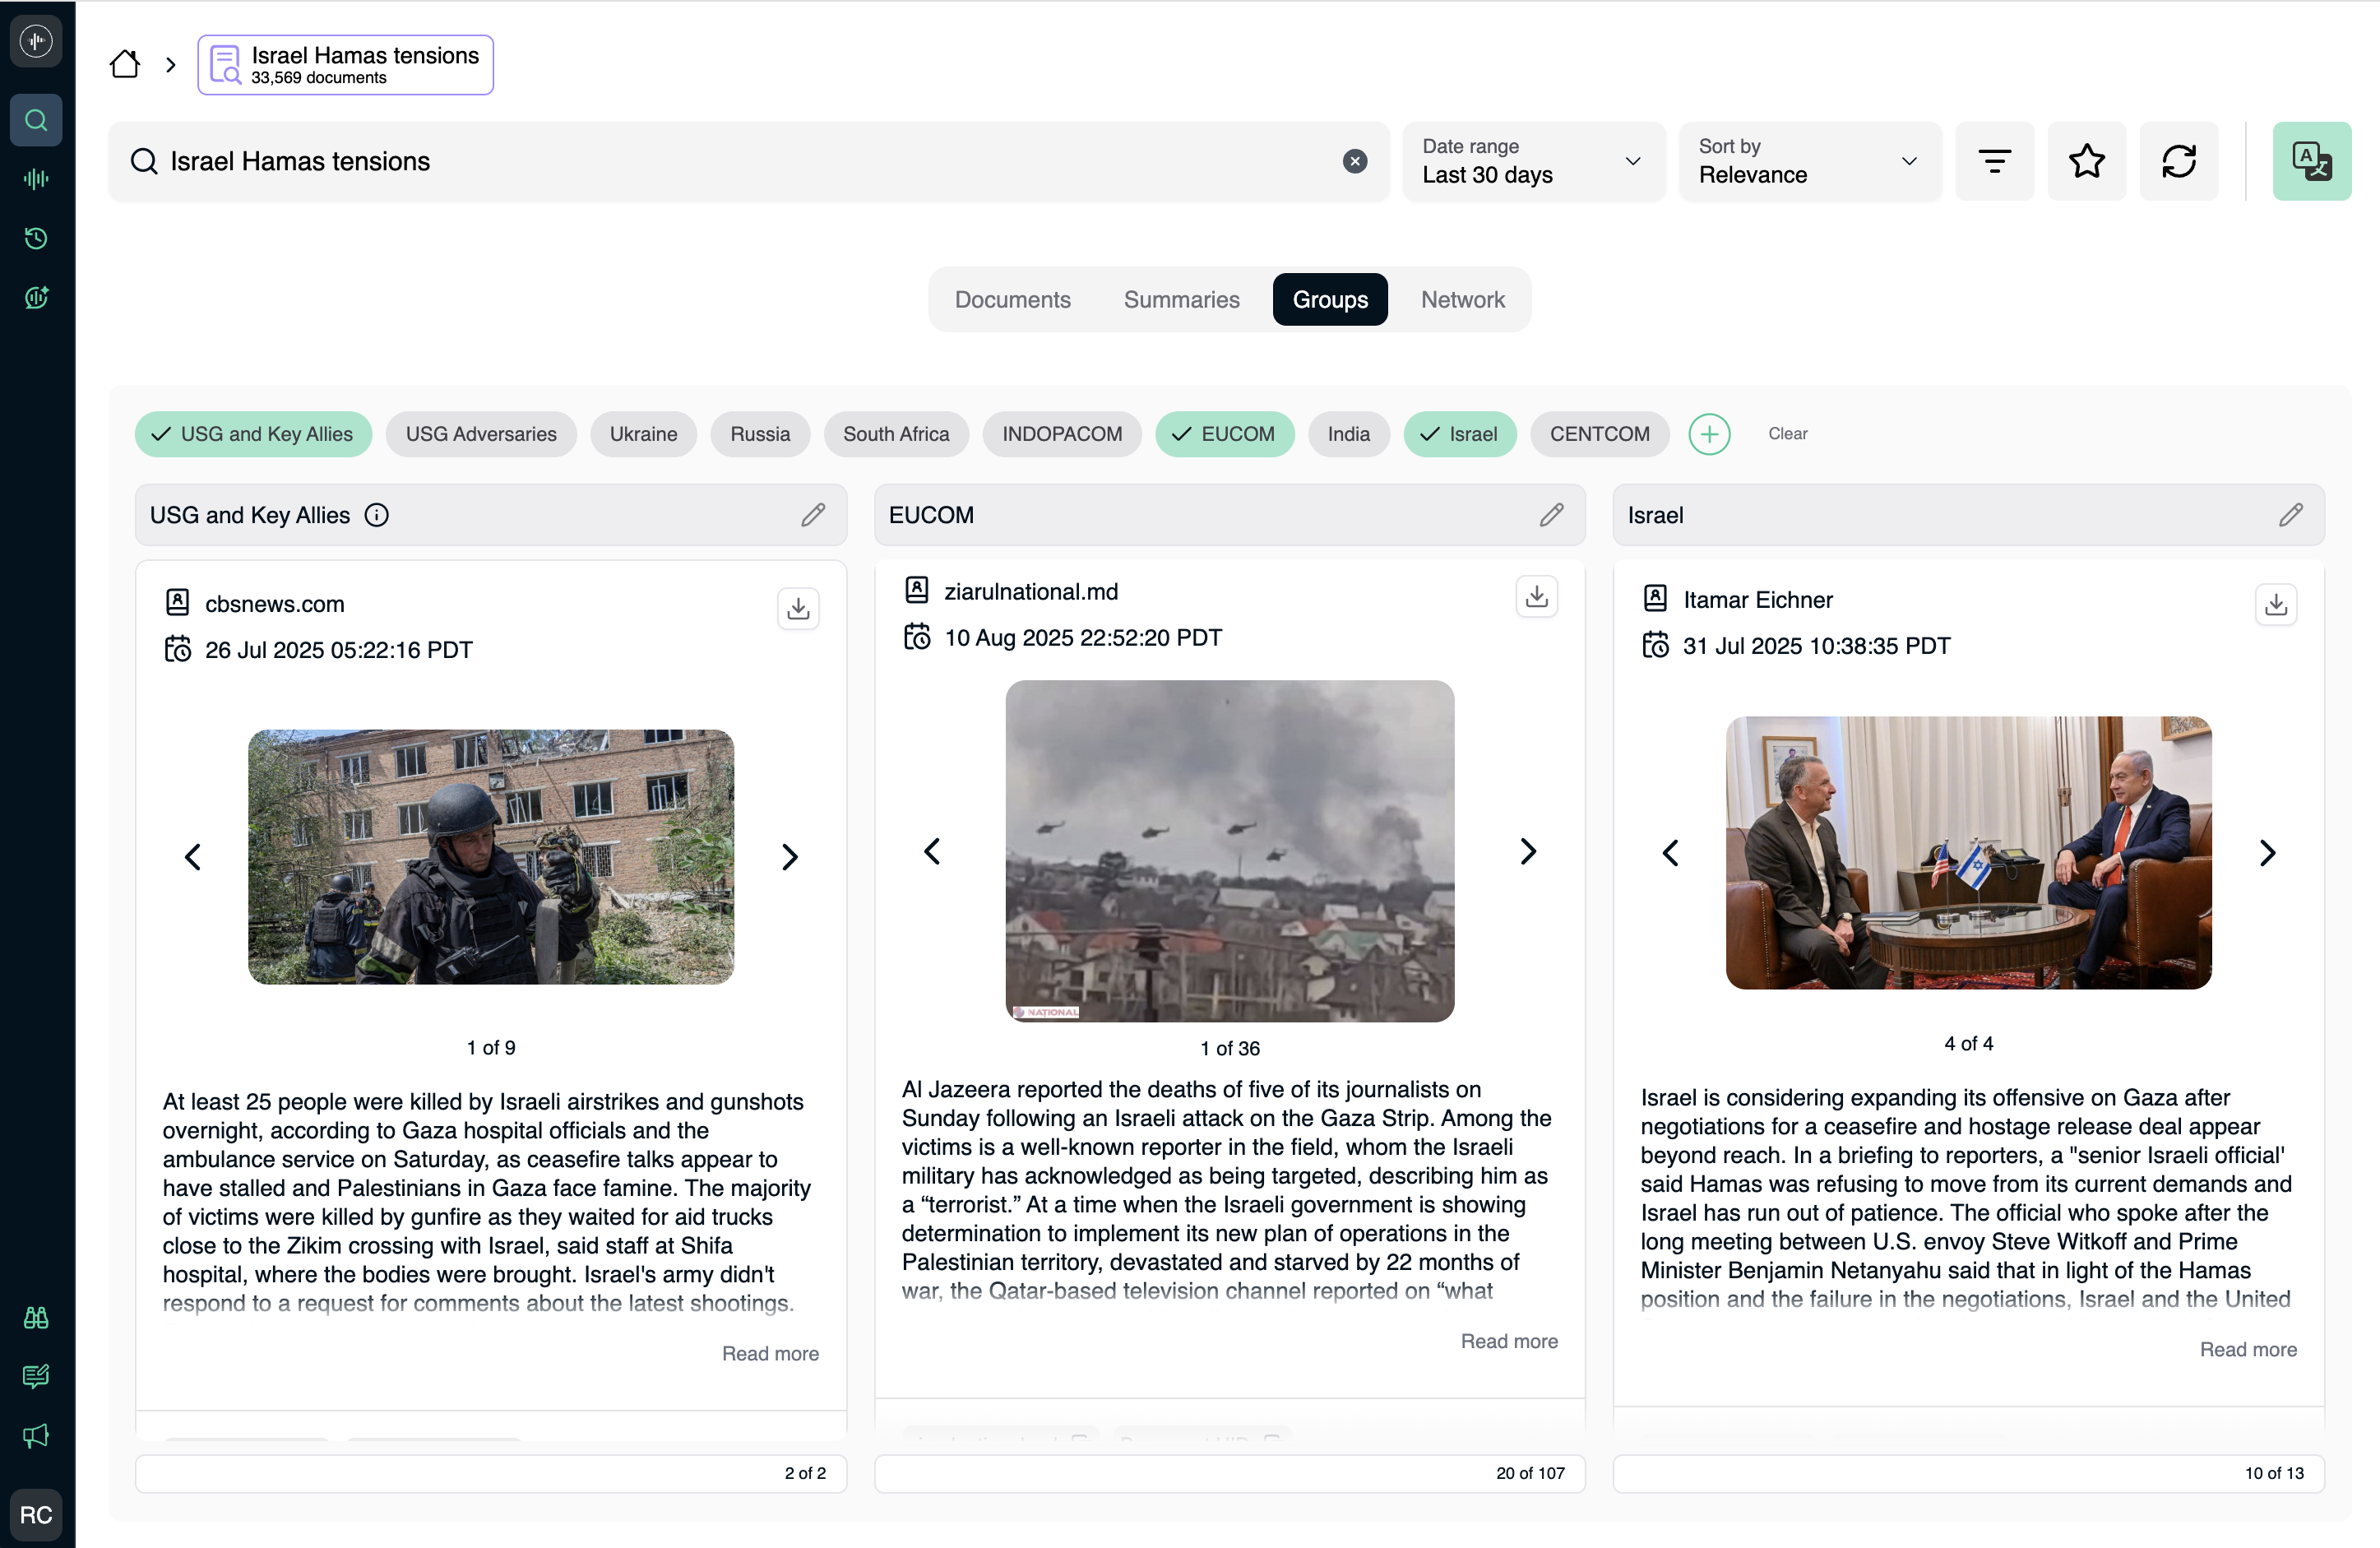Clear all selected groups

pos(1787,434)
